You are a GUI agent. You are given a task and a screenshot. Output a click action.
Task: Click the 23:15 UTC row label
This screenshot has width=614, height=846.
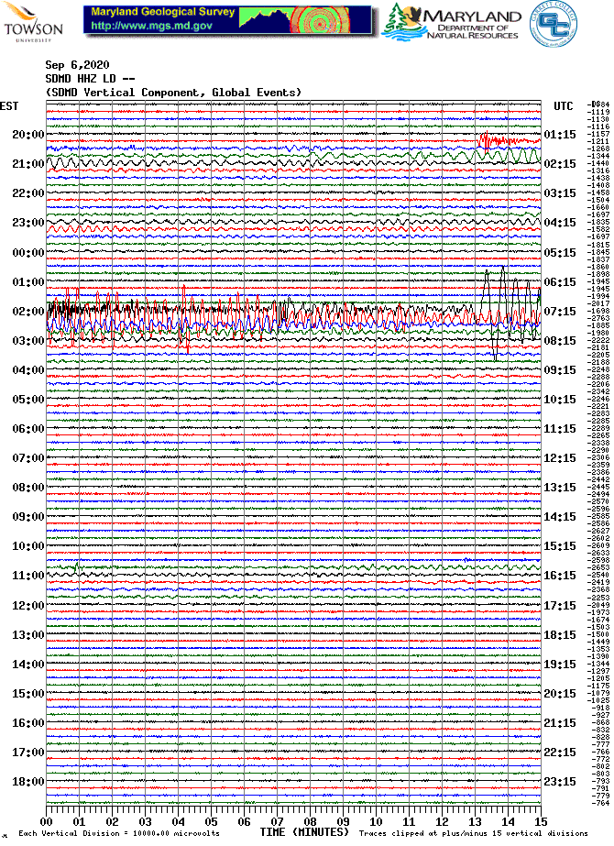pos(559,782)
